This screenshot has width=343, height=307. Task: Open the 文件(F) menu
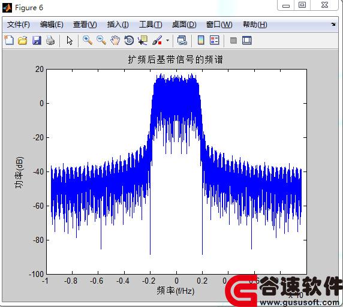[x=19, y=25]
